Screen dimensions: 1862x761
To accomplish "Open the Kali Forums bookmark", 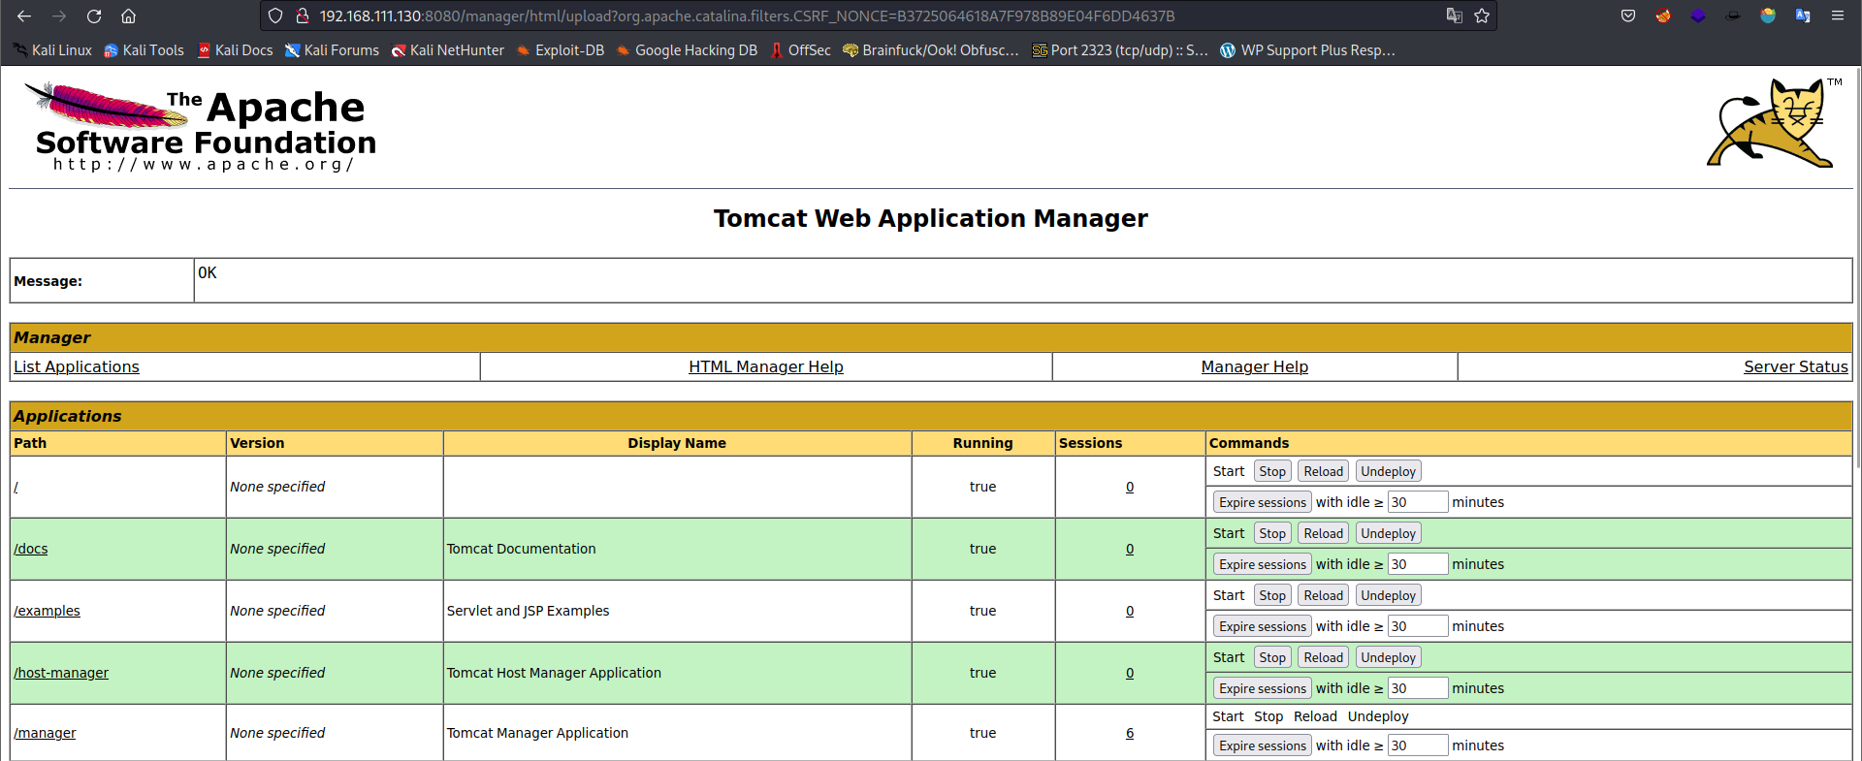I will (332, 50).
